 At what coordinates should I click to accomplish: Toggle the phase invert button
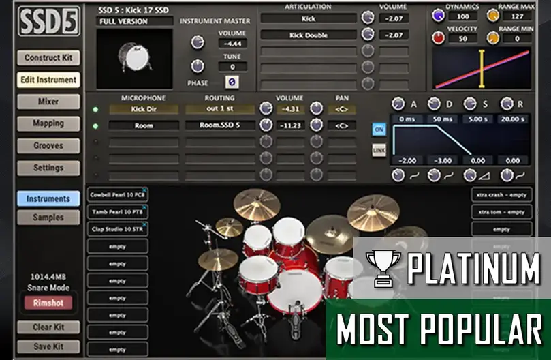(x=232, y=82)
